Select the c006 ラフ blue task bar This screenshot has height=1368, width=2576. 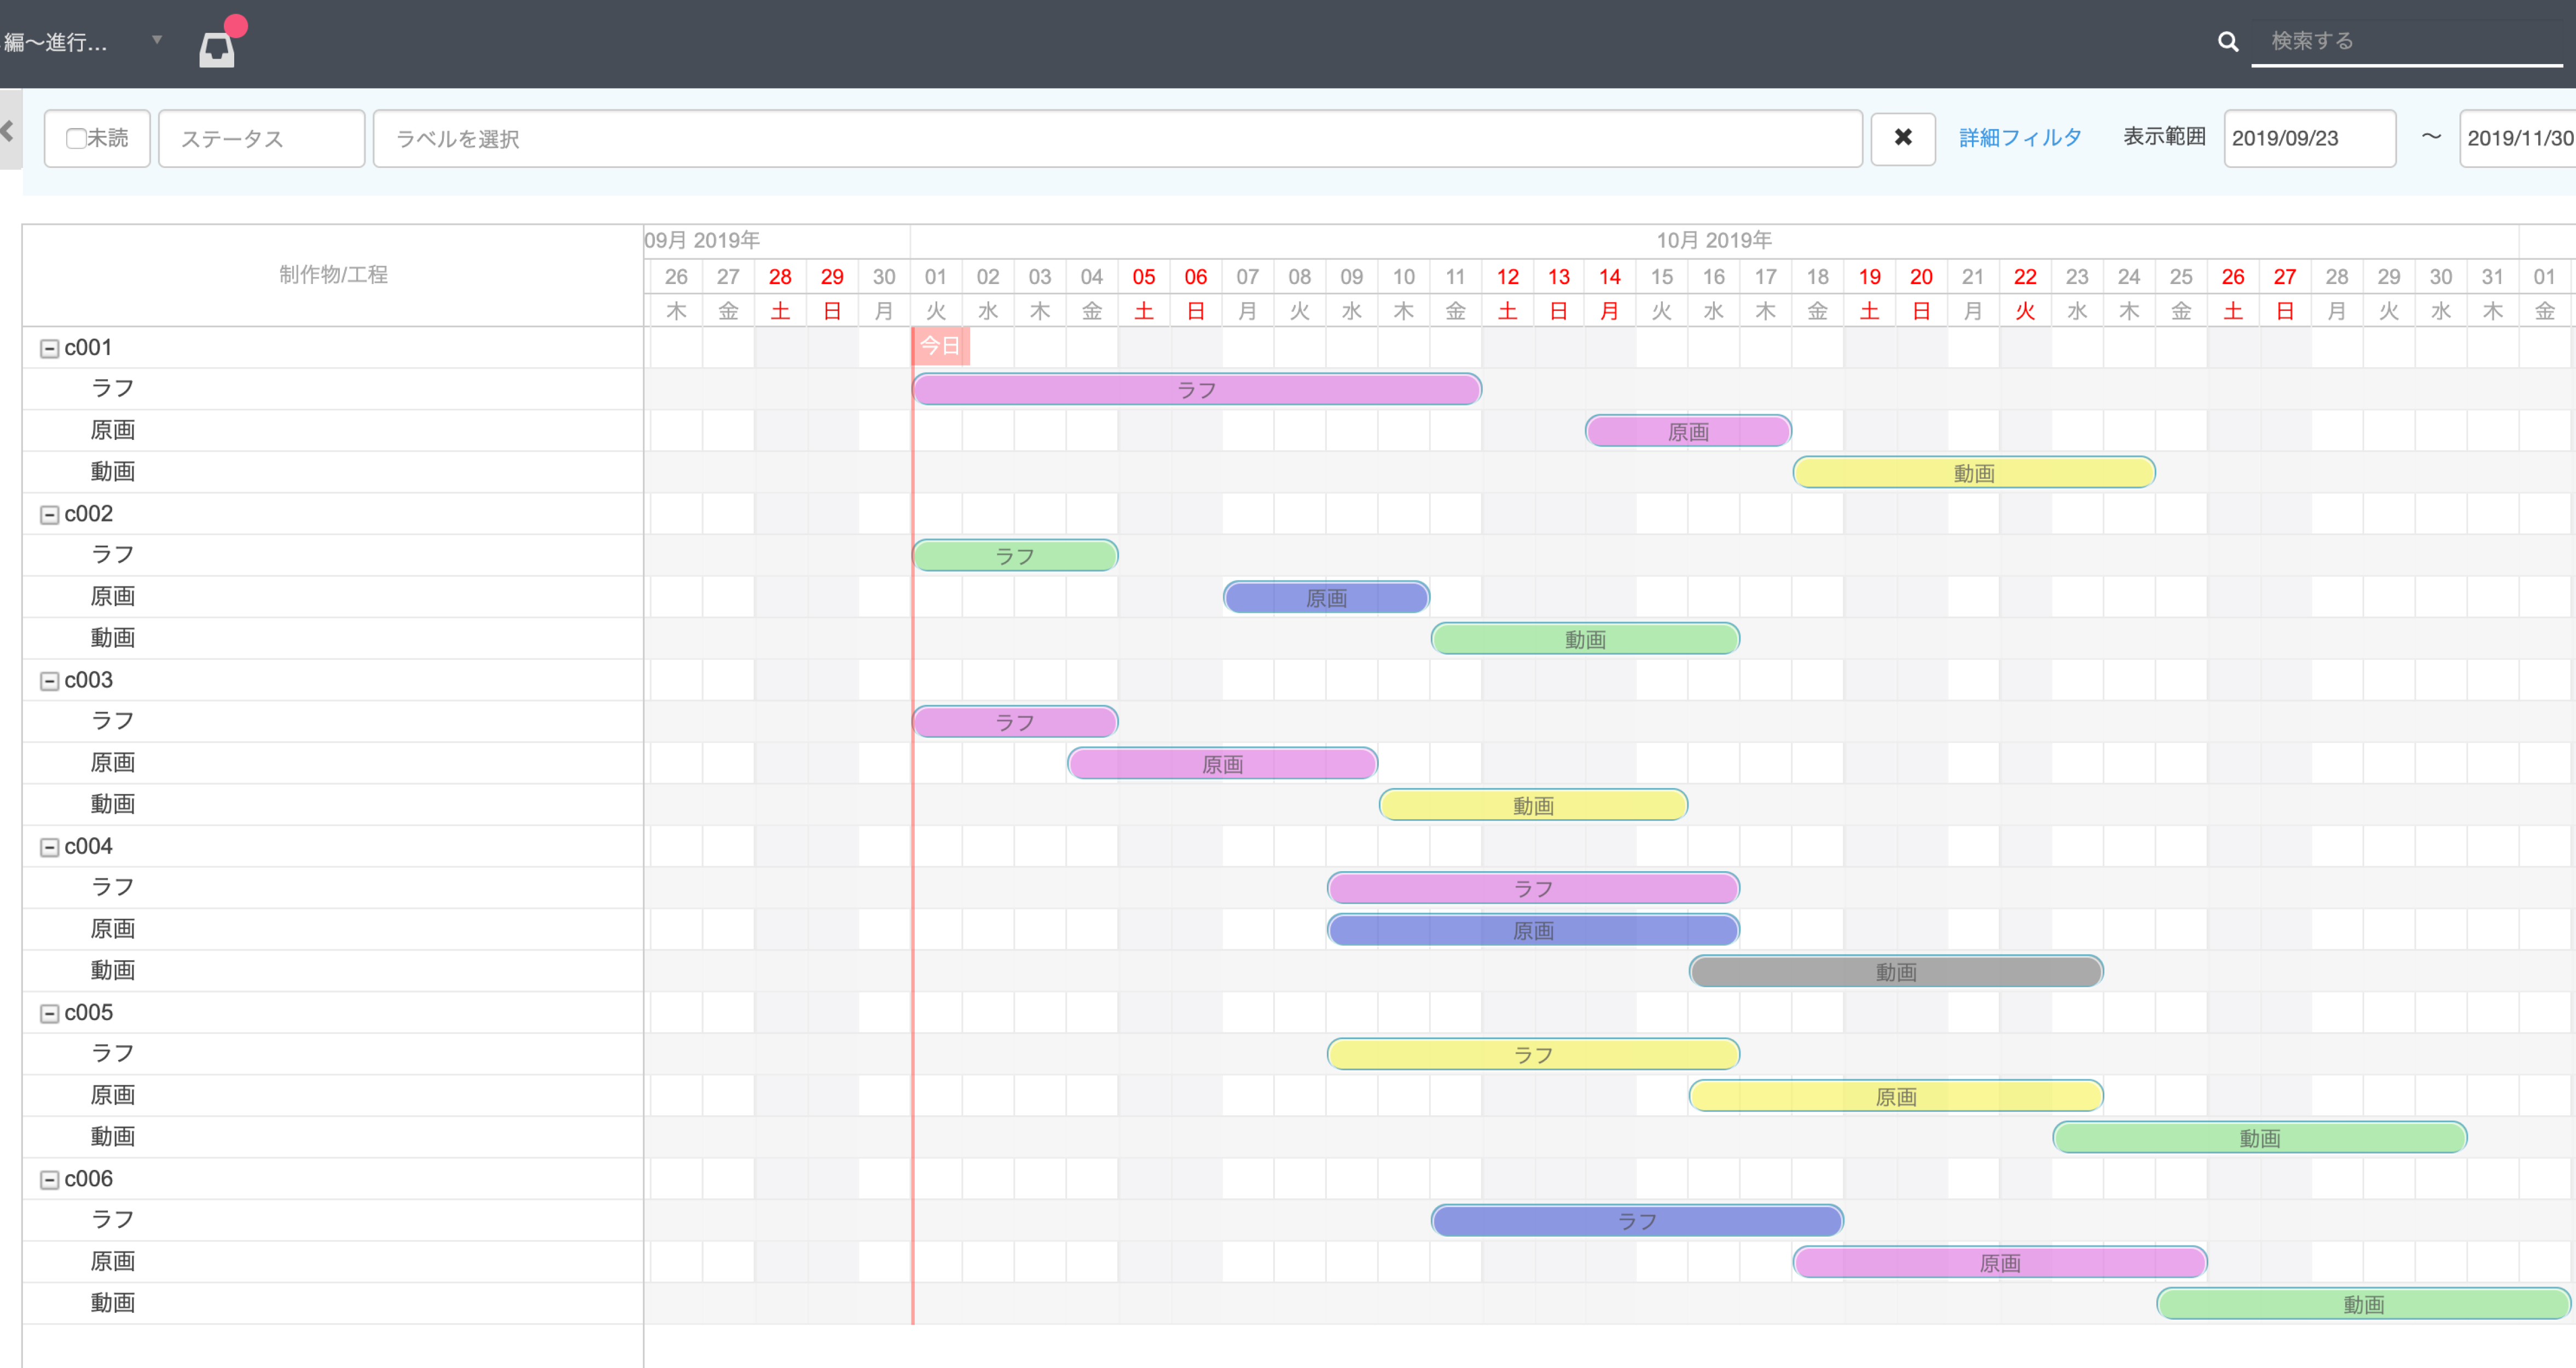click(1637, 1219)
